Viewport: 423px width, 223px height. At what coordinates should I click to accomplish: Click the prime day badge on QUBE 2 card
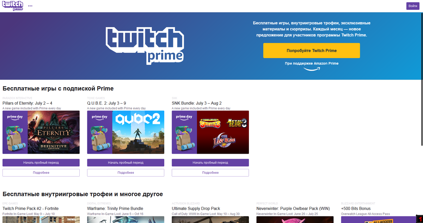click(x=100, y=117)
